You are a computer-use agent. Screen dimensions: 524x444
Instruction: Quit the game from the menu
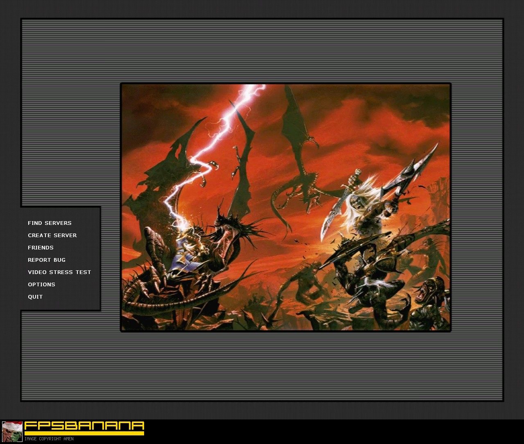point(35,297)
